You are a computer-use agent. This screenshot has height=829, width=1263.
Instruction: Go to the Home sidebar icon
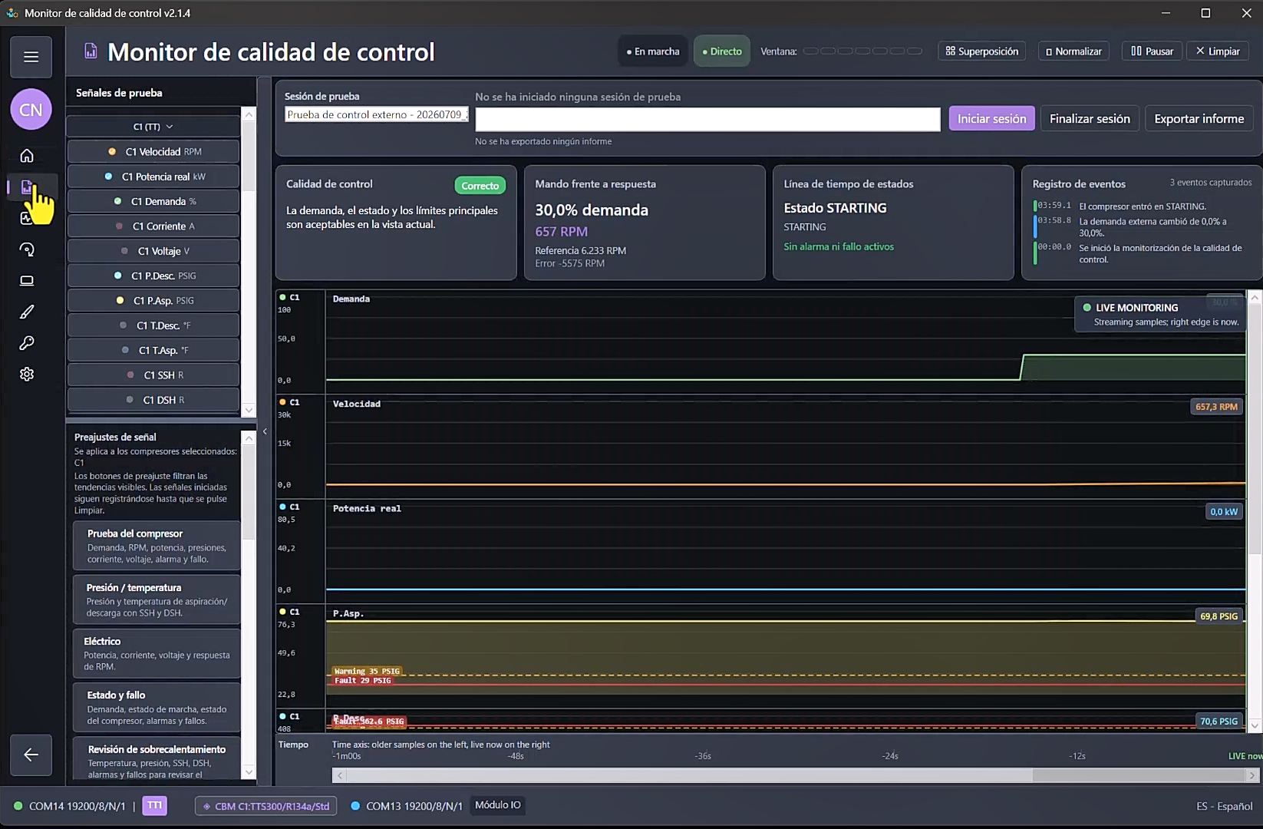[27, 156]
